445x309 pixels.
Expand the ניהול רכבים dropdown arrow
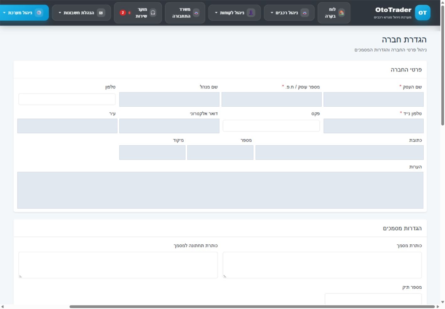[x=272, y=13]
